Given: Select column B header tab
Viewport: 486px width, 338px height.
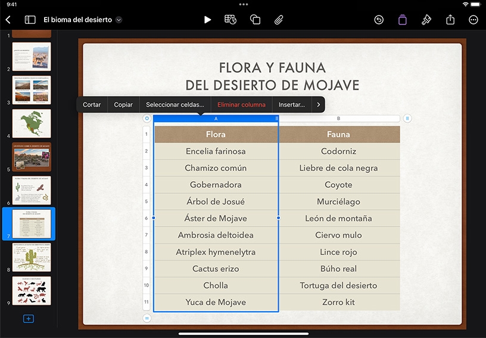Looking at the screenshot, I should click(338, 119).
